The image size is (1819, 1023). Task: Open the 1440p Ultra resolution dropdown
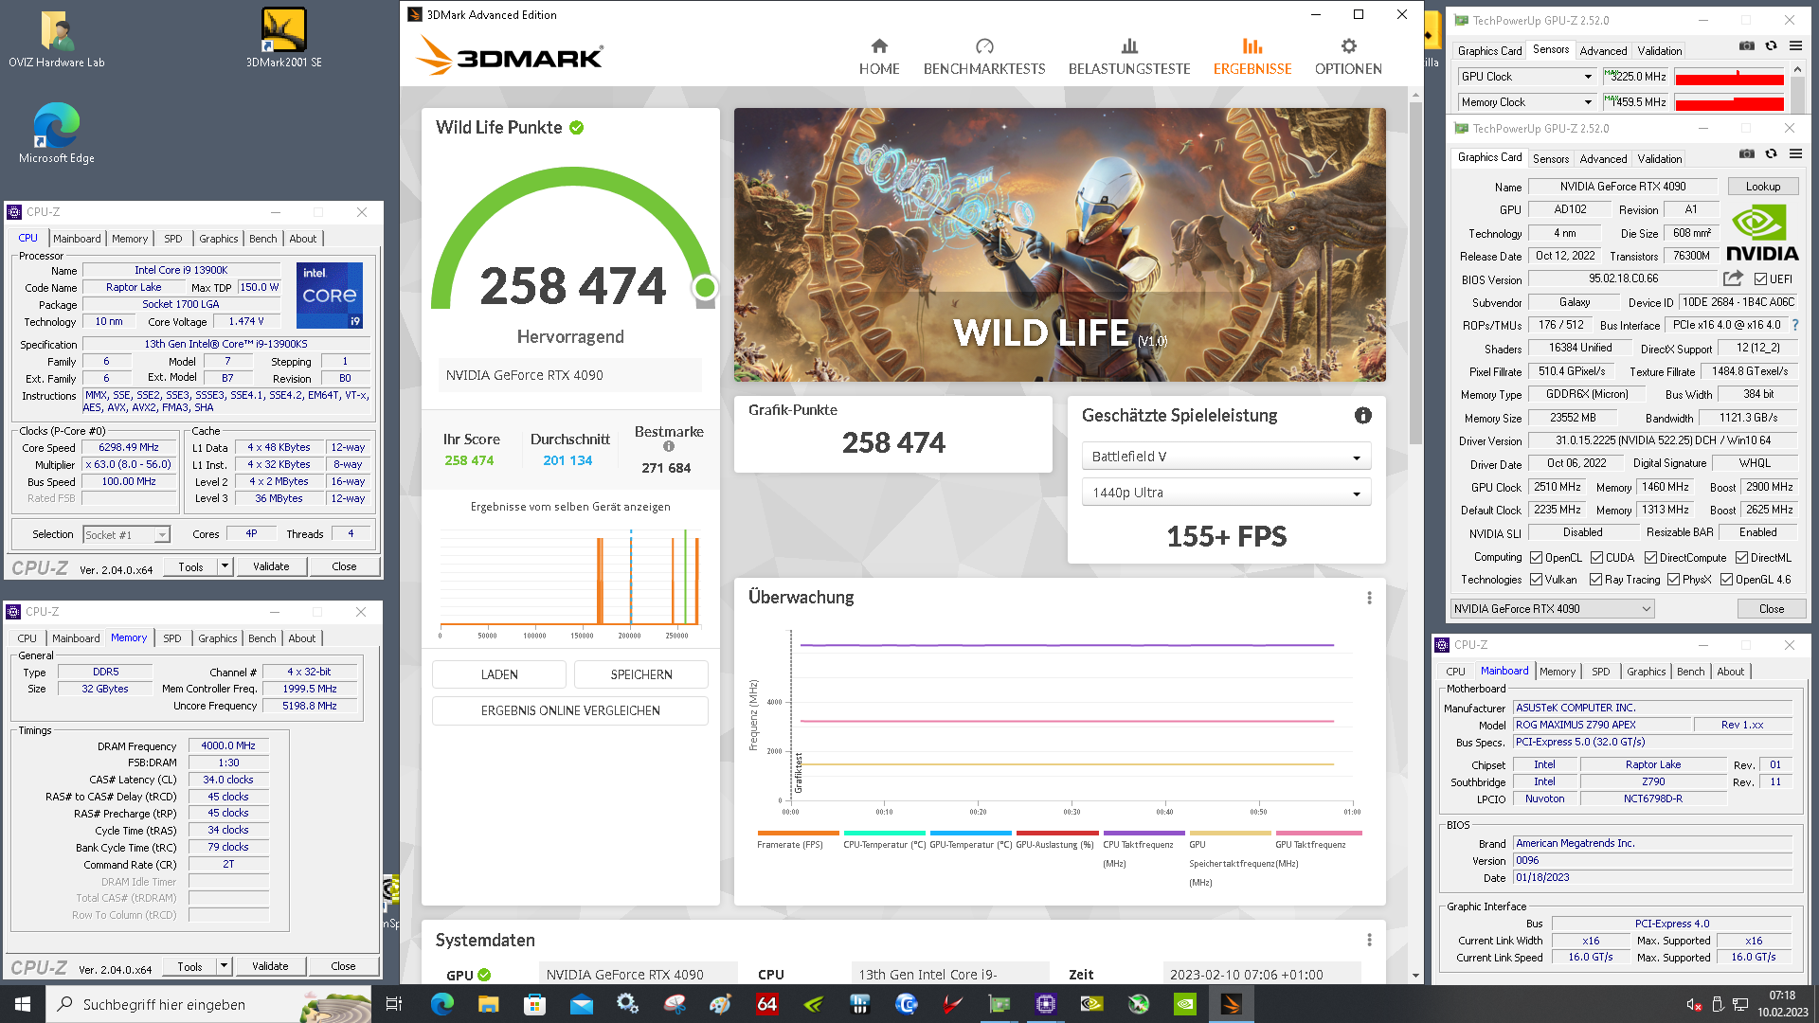[1226, 493]
